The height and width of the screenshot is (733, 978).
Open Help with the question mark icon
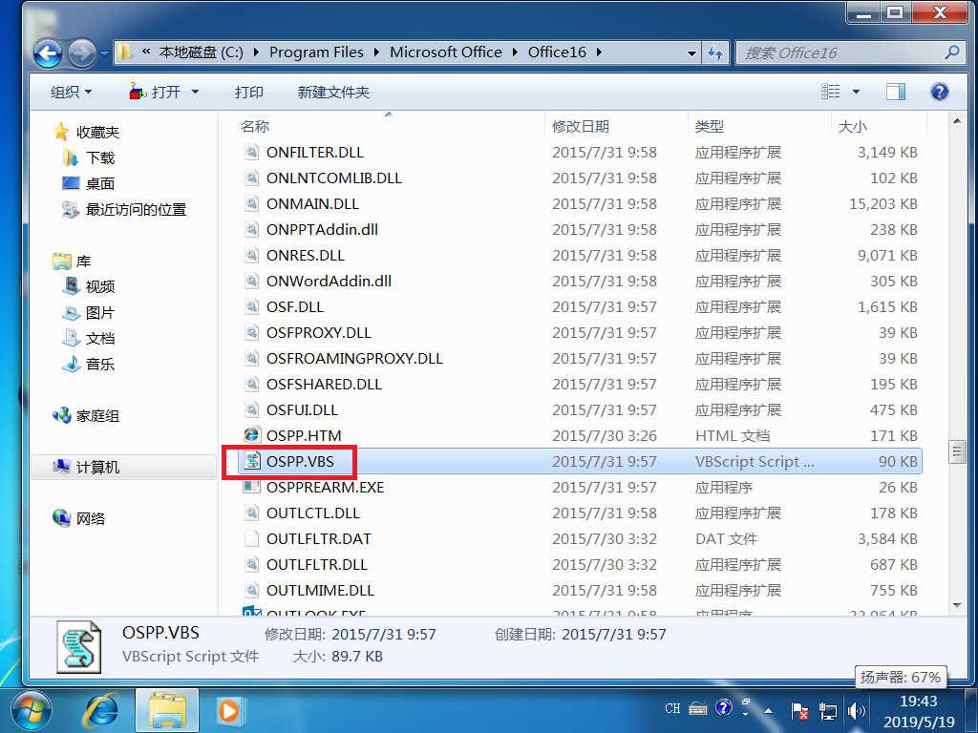click(940, 92)
